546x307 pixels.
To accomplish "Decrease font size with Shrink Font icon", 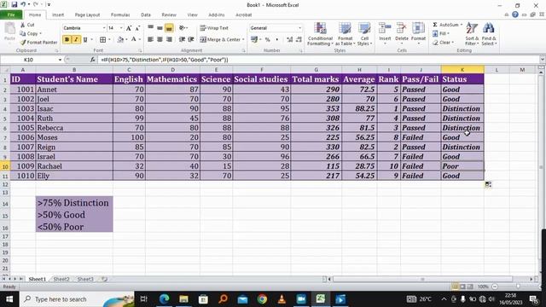I will point(137,28).
